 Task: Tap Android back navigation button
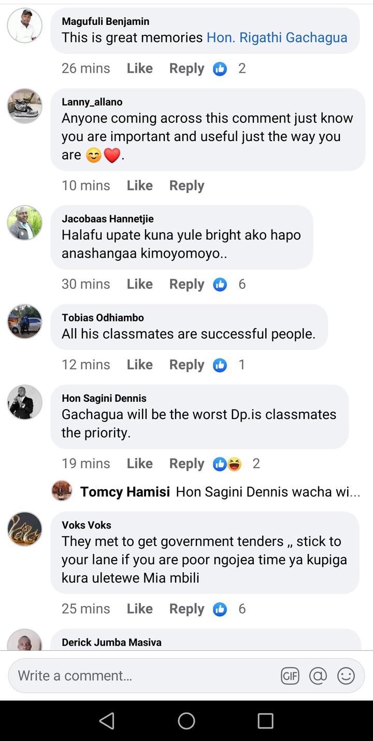point(107,721)
